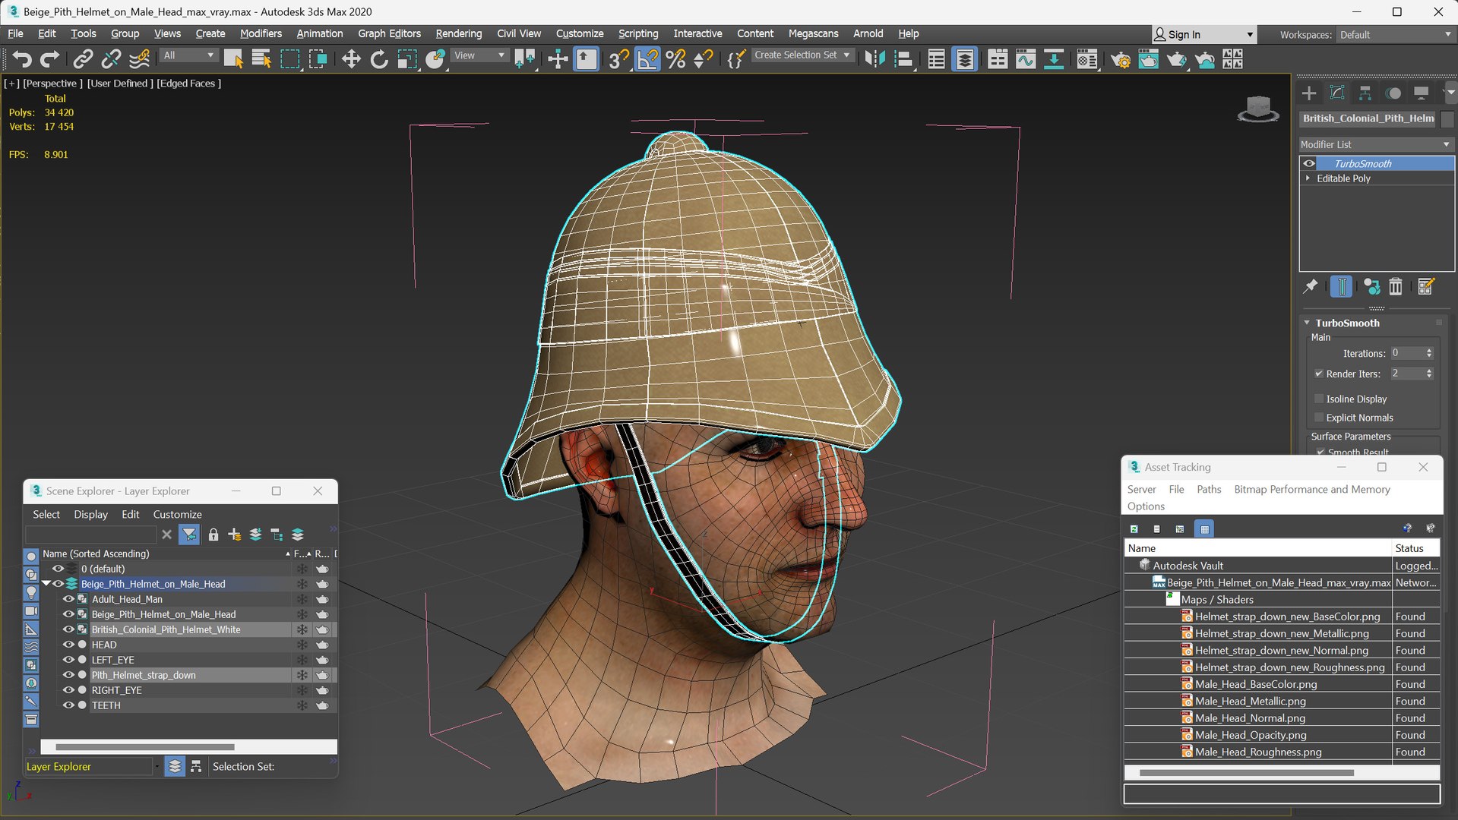
Task: Open the Modifier List dropdown
Action: pyautogui.click(x=1376, y=144)
